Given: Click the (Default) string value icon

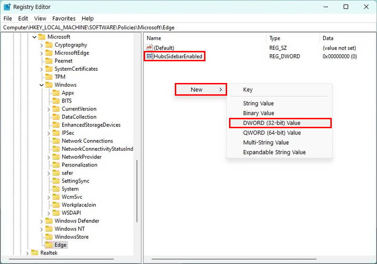Looking at the screenshot, I should pos(149,47).
